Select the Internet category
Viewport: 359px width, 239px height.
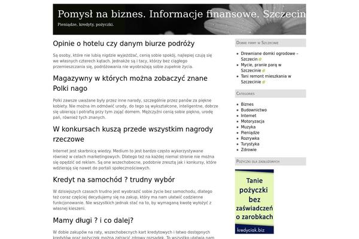(x=248, y=116)
